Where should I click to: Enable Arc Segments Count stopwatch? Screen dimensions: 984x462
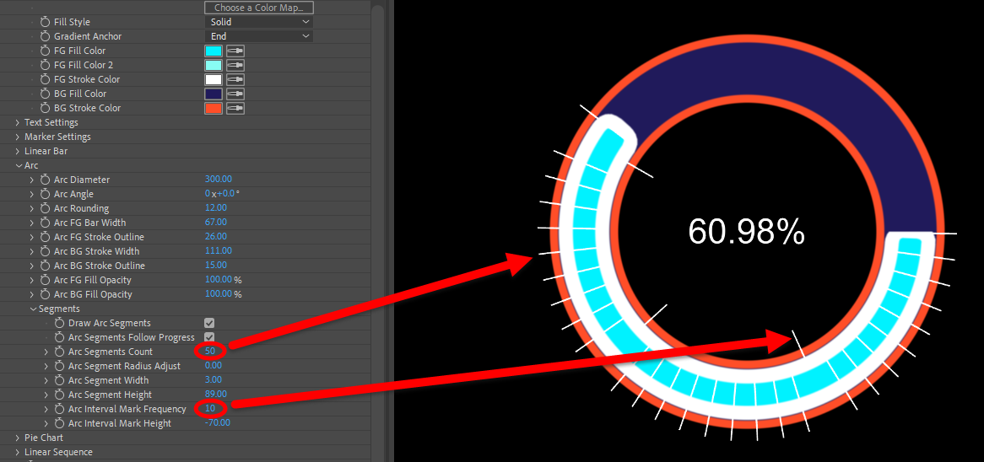tap(60, 352)
